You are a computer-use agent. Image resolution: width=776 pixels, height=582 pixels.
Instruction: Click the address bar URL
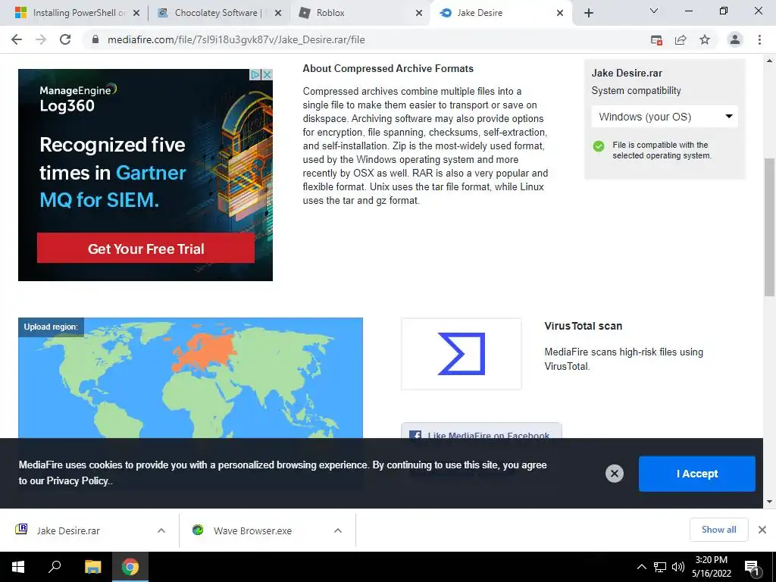pyautogui.click(x=236, y=39)
